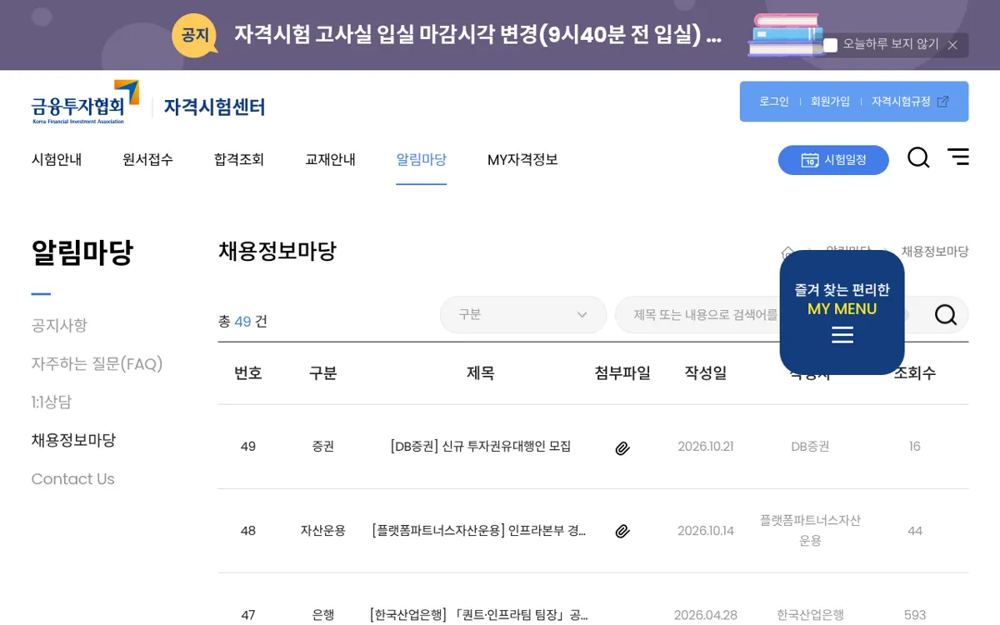This screenshot has height=625, width=1000.
Task: Go to 공지사항 in the sidebar
Action: (x=59, y=325)
